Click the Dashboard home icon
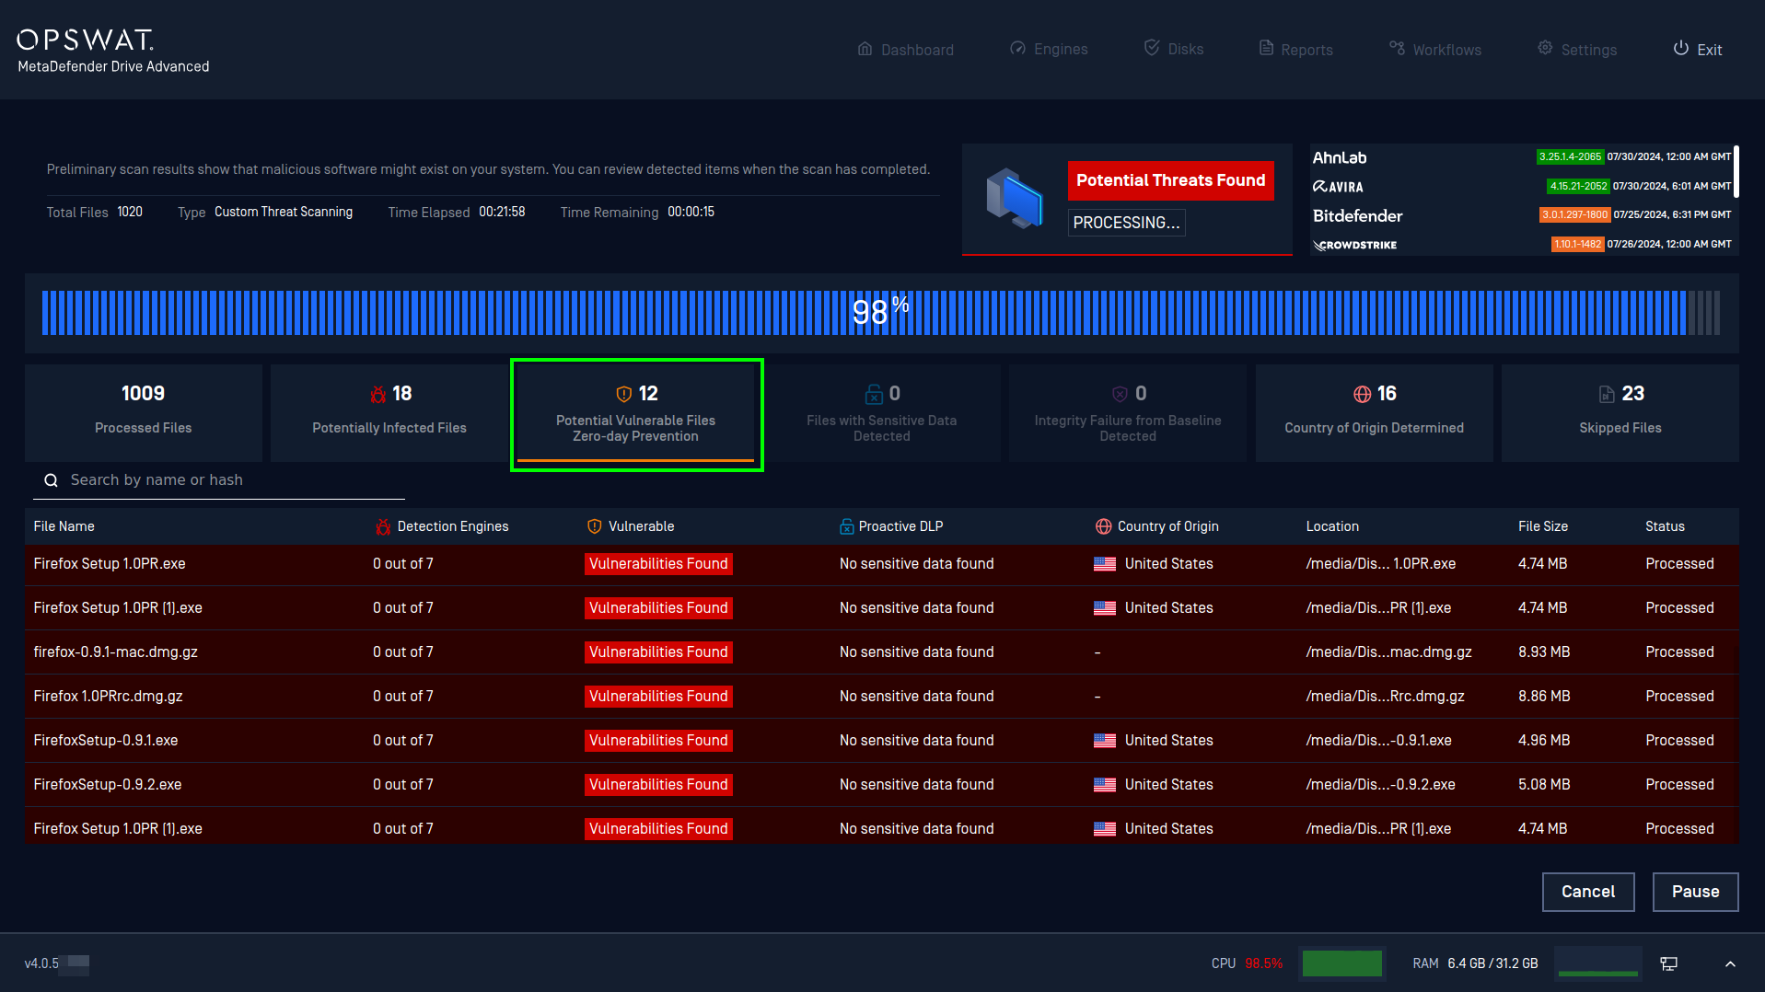Screen dimensions: 1765x992 (x=865, y=49)
